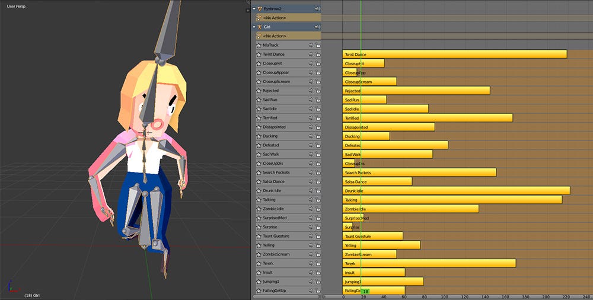Mute the Dissapointed track speaker toggle
This screenshot has height=300, width=593.
click(311, 127)
